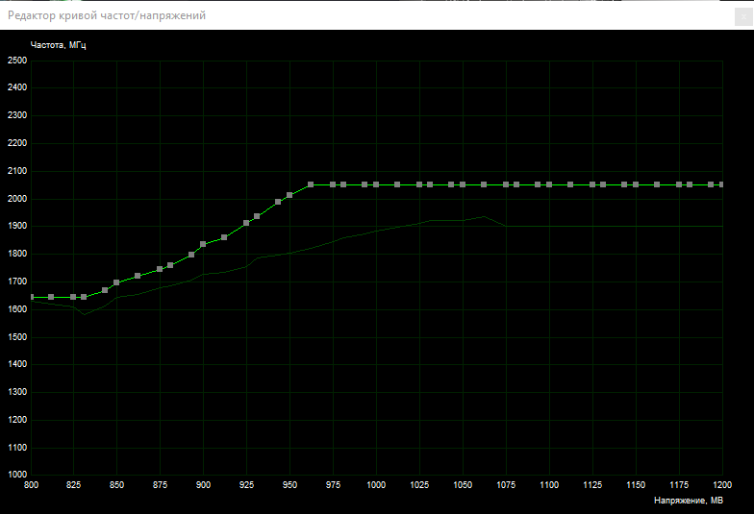Close the voltage/frequency curve editor window
Viewport: 754px width, 514px height.
(743, 17)
